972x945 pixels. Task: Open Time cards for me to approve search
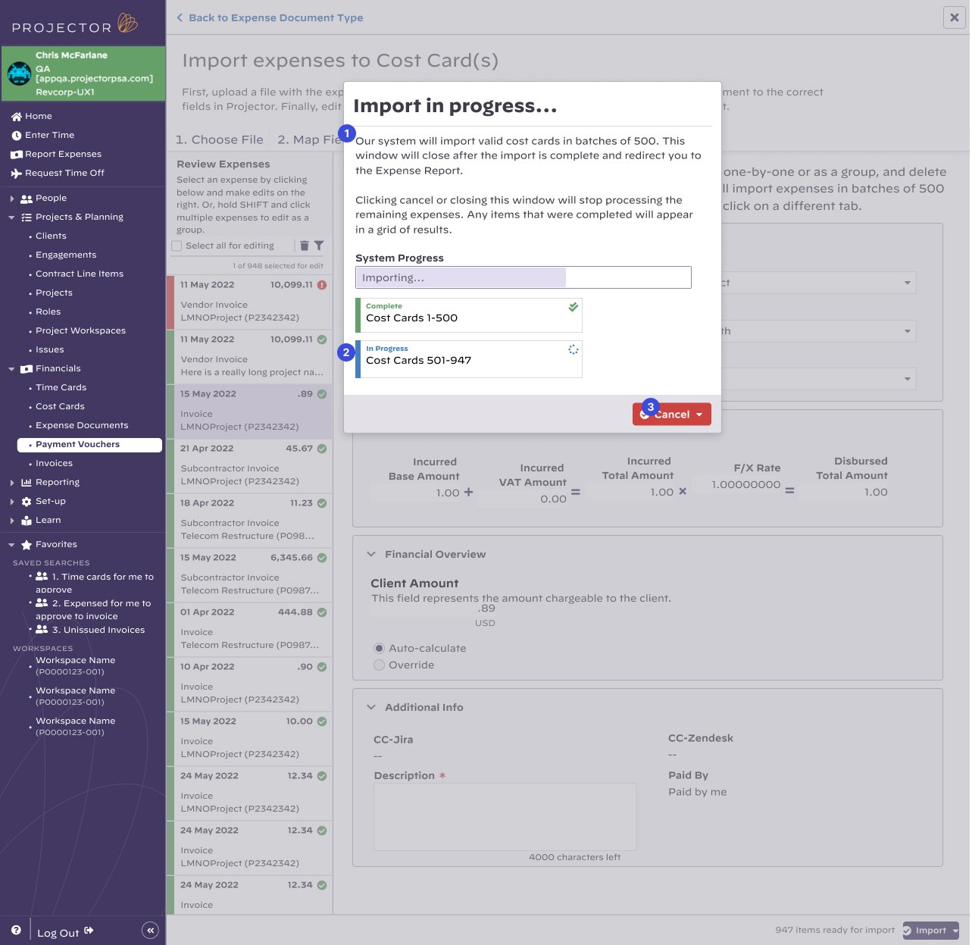94,583
